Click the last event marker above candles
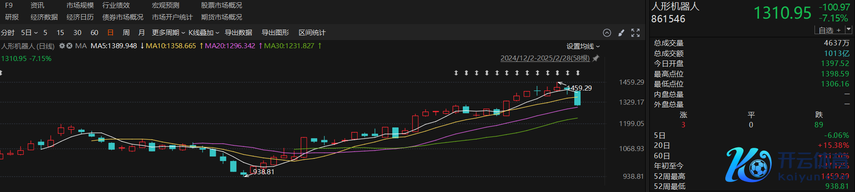 point(577,73)
